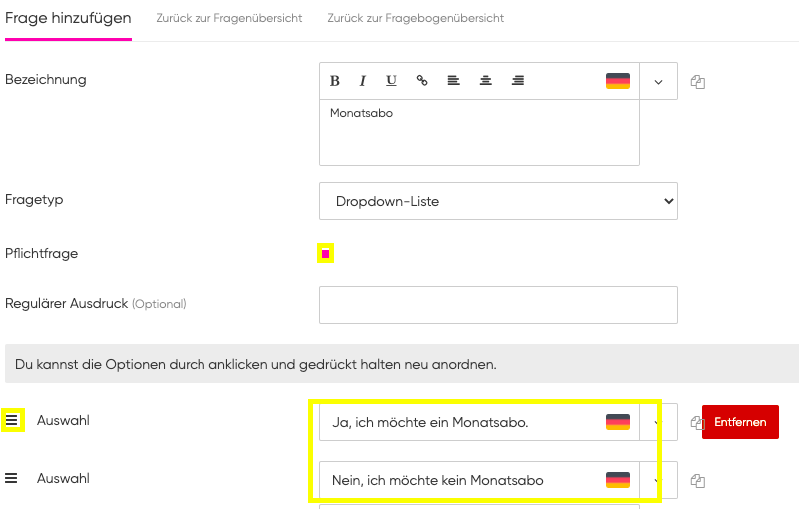
Task: Click copy icon beside the 'Ja' option
Action: [x=697, y=423]
